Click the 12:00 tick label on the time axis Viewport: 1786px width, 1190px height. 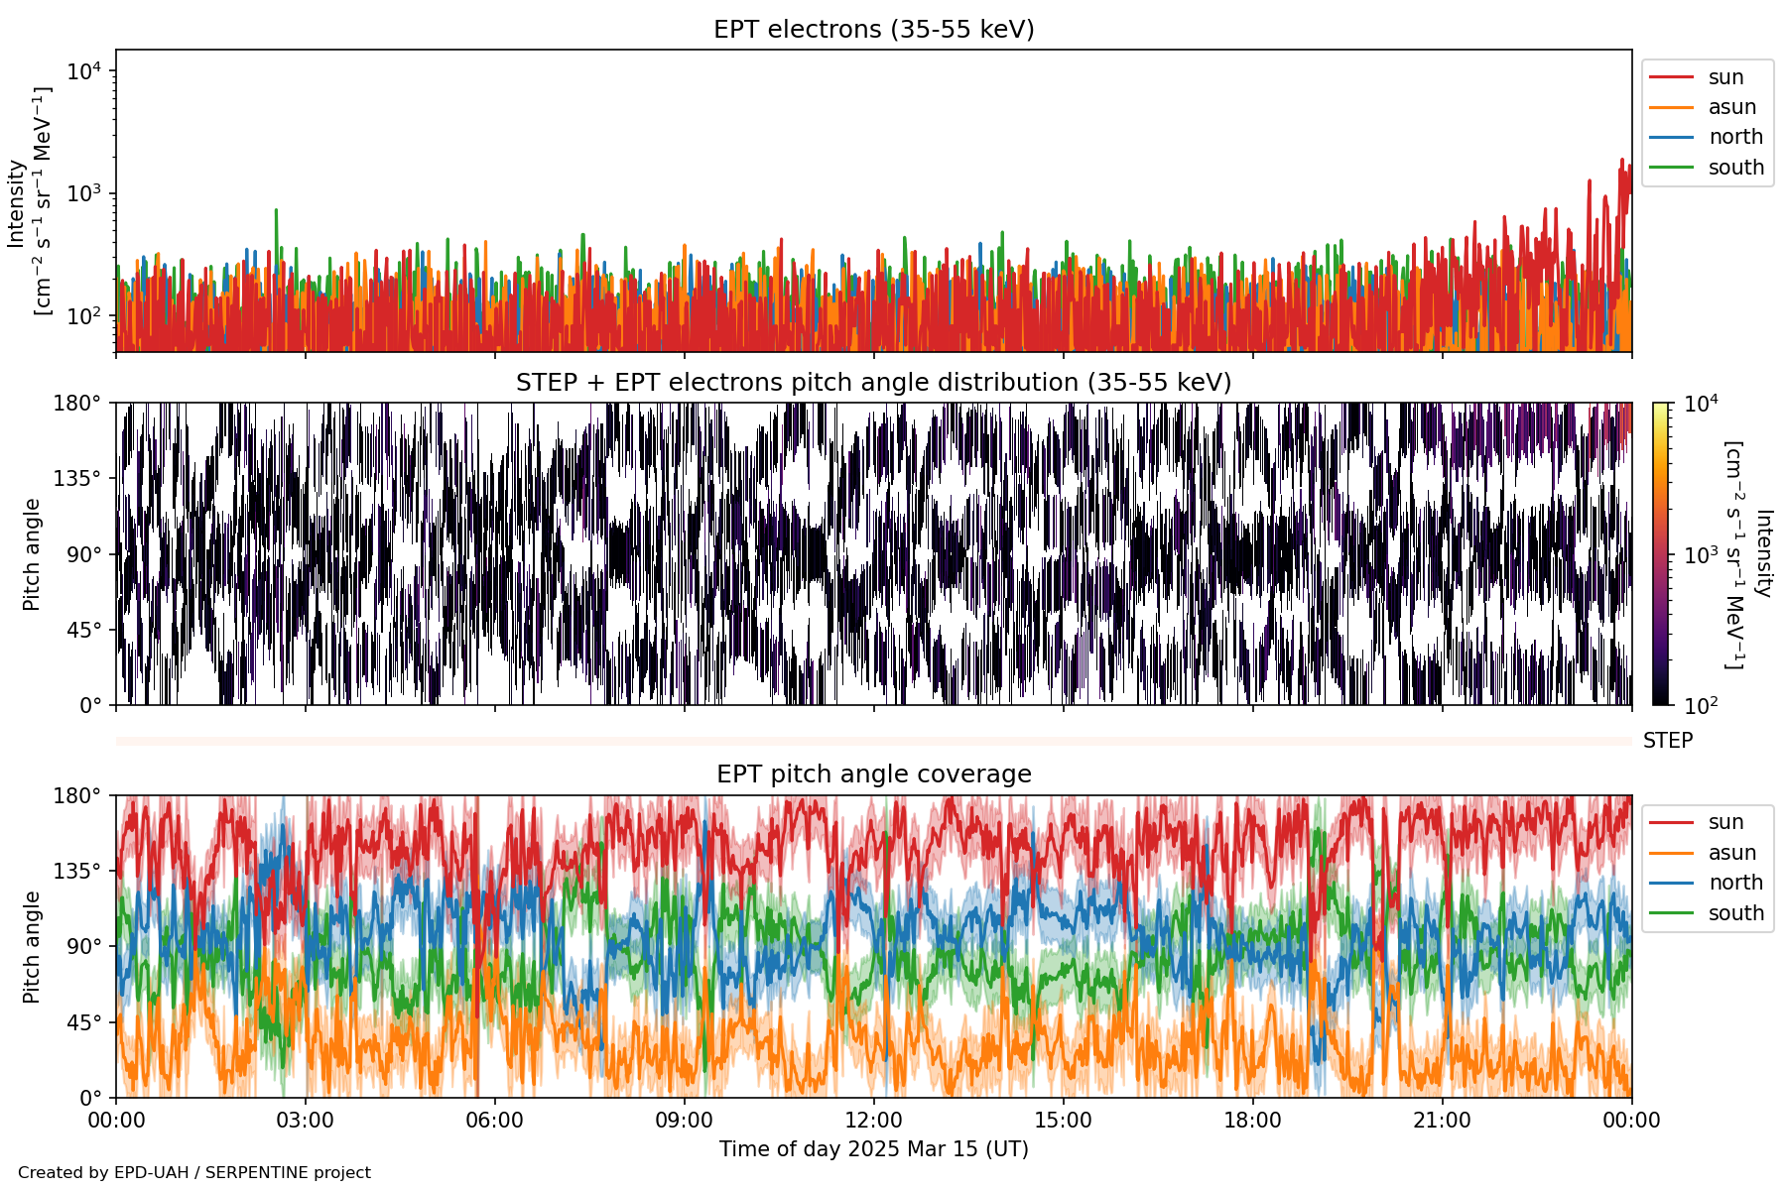coord(873,1121)
